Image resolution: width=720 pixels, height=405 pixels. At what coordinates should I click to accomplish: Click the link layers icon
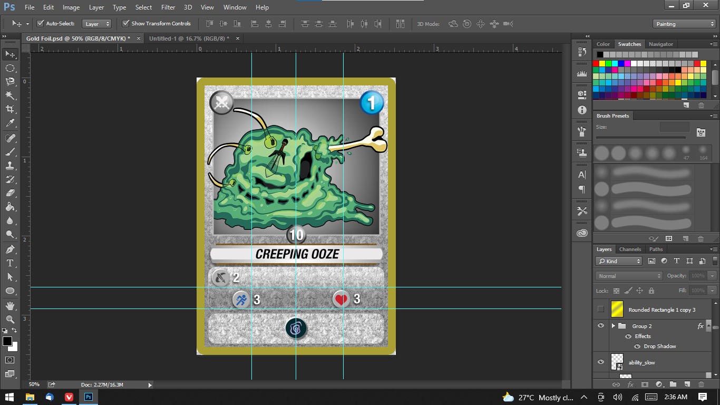point(616,384)
